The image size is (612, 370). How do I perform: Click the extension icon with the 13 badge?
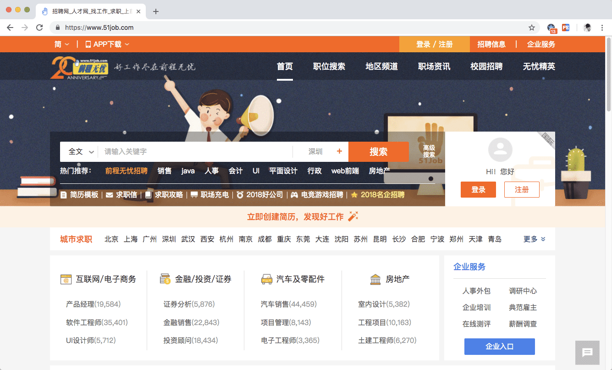tap(552, 28)
